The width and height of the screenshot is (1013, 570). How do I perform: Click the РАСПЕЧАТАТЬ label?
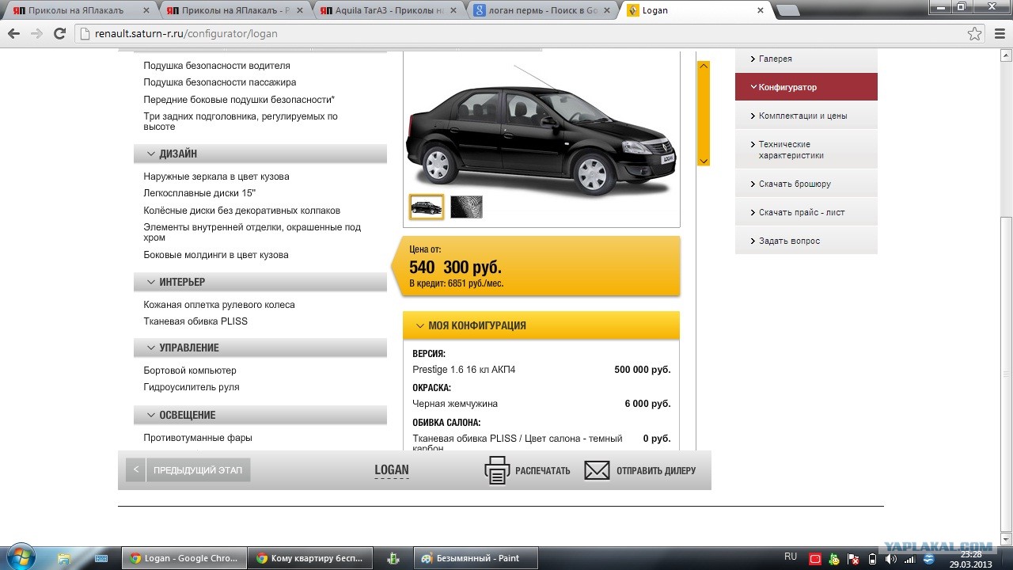[542, 470]
